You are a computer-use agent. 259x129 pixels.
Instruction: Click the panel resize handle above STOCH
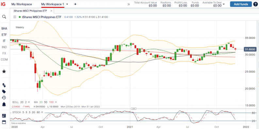134,108
